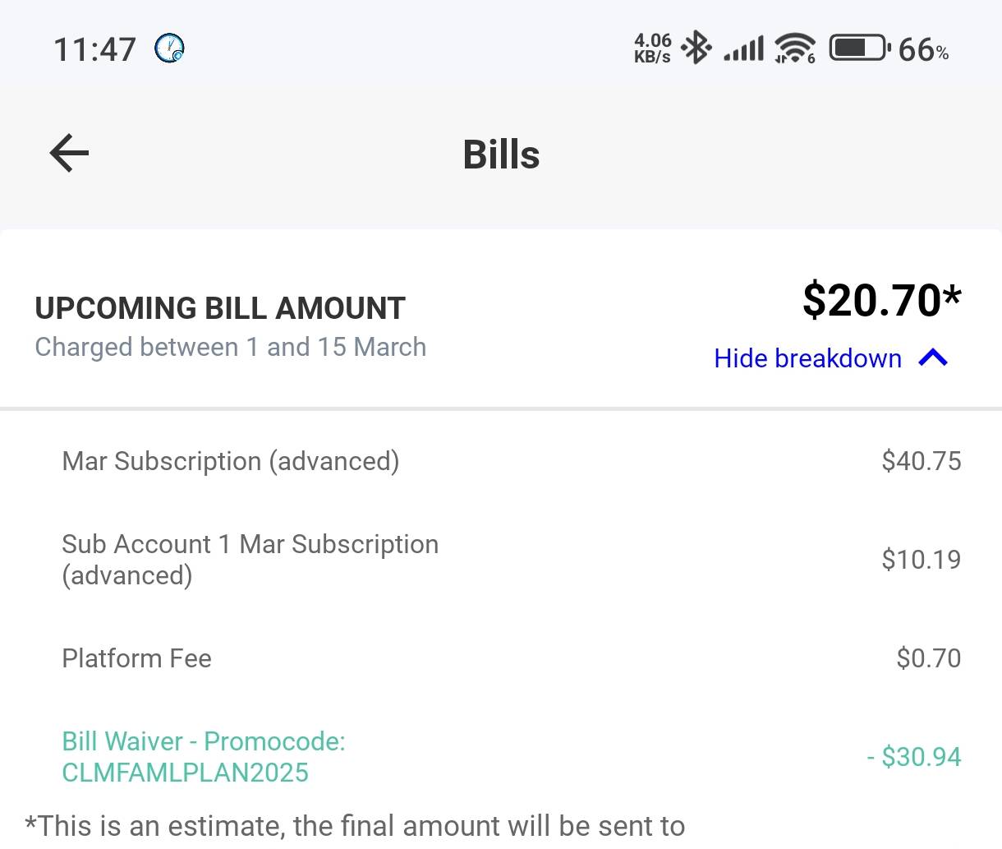
Task: Tap the cellular signal bars icon
Action: click(x=743, y=48)
